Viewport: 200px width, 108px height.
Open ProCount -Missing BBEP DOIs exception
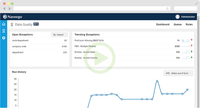tap(89, 40)
